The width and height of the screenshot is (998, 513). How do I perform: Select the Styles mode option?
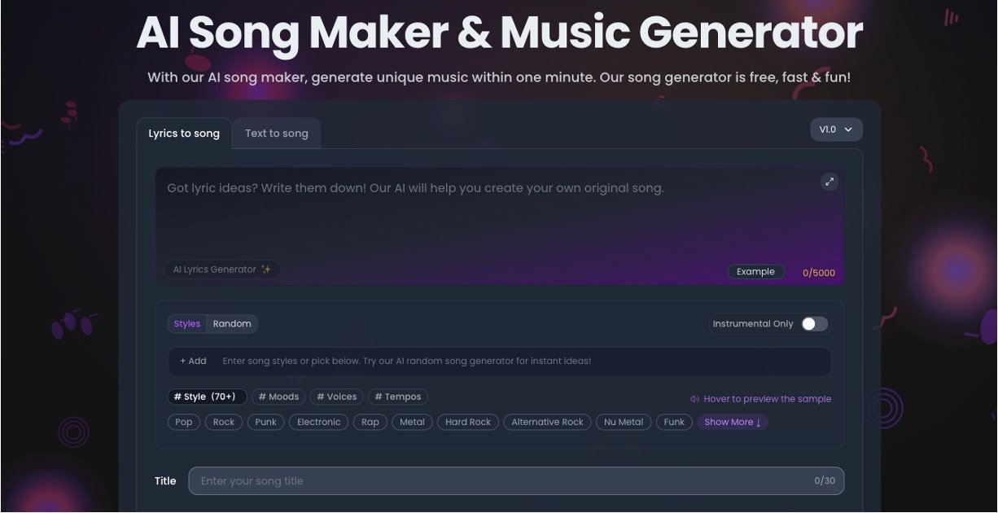186,323
